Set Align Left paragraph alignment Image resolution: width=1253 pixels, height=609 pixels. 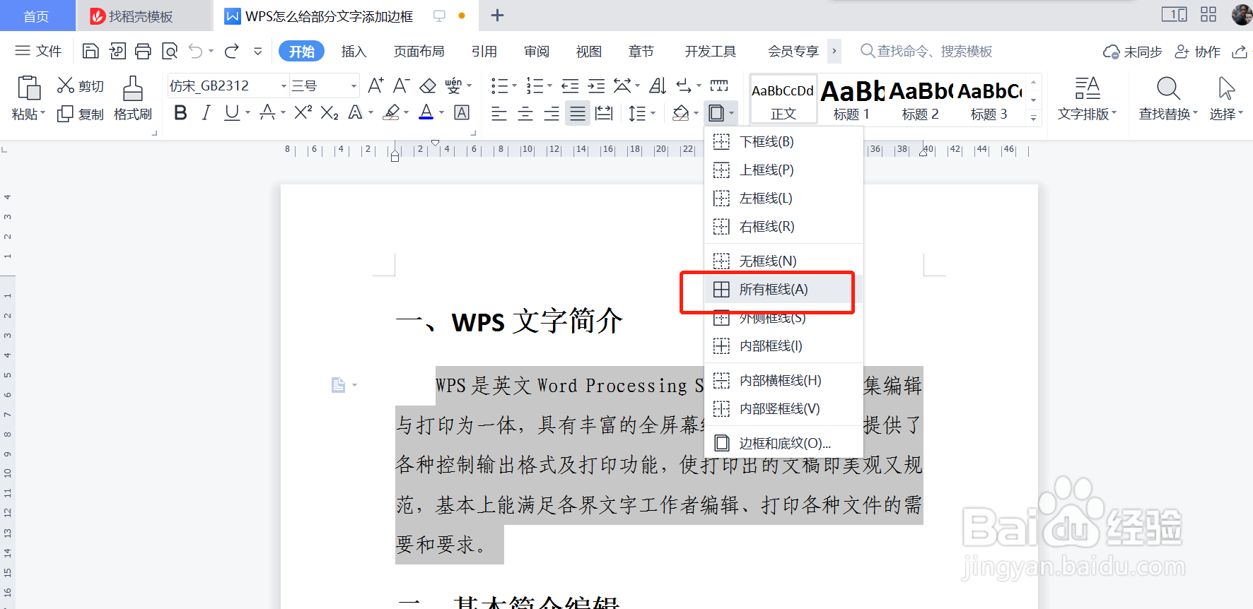(499, 113)
